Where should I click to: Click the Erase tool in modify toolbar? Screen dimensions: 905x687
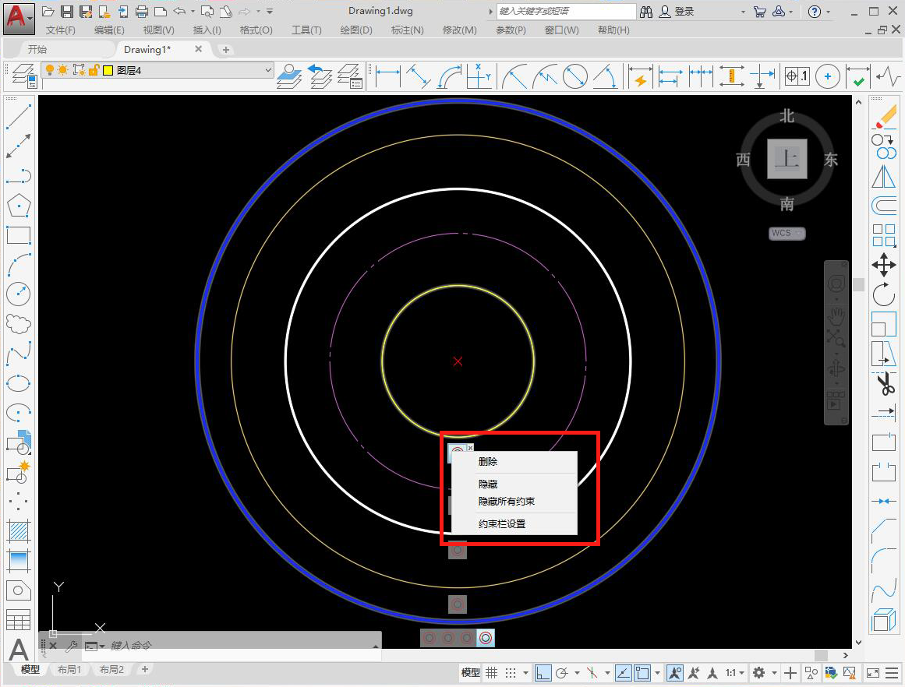884,117
